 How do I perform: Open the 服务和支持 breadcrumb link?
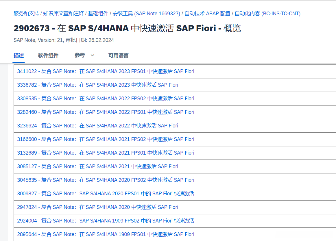(26, 14)
